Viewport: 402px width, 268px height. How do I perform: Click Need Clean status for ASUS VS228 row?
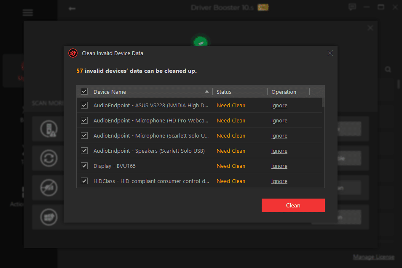231,106
